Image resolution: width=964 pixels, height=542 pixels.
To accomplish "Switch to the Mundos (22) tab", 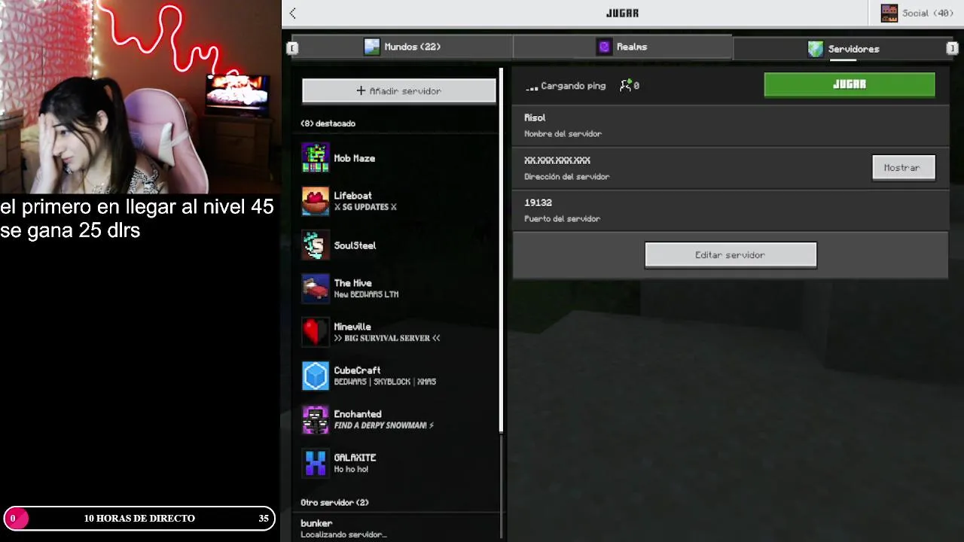I will [x=403, y=47].
